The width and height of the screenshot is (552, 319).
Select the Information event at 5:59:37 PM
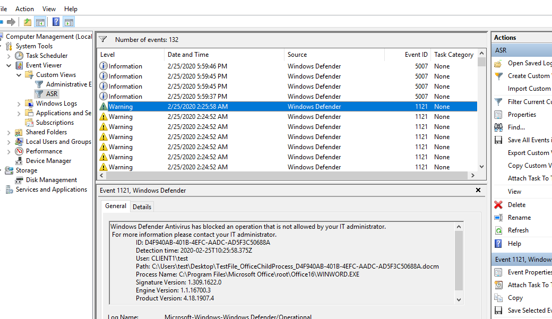[x=287, y=97]
